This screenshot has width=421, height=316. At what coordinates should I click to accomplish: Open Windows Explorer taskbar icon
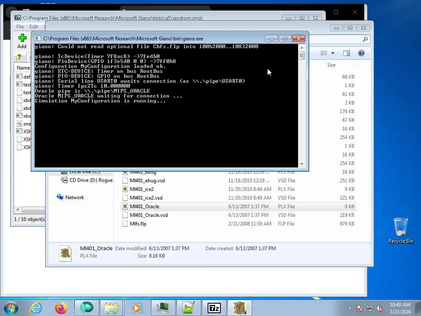(112, 308)
